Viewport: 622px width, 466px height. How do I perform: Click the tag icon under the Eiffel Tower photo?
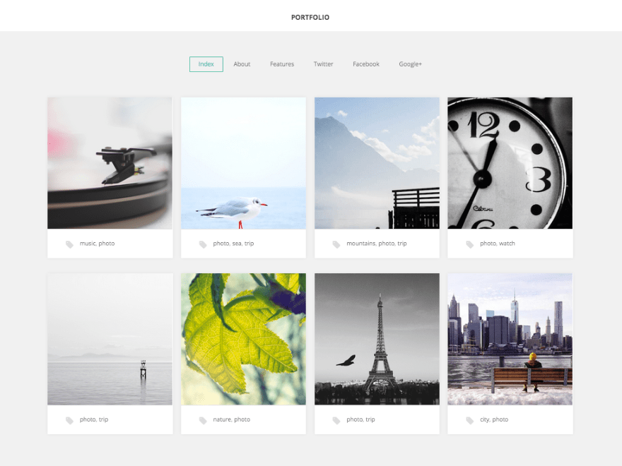[336, 419]
